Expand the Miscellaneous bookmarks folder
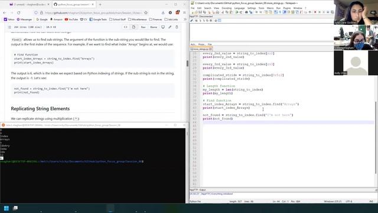 138,20
